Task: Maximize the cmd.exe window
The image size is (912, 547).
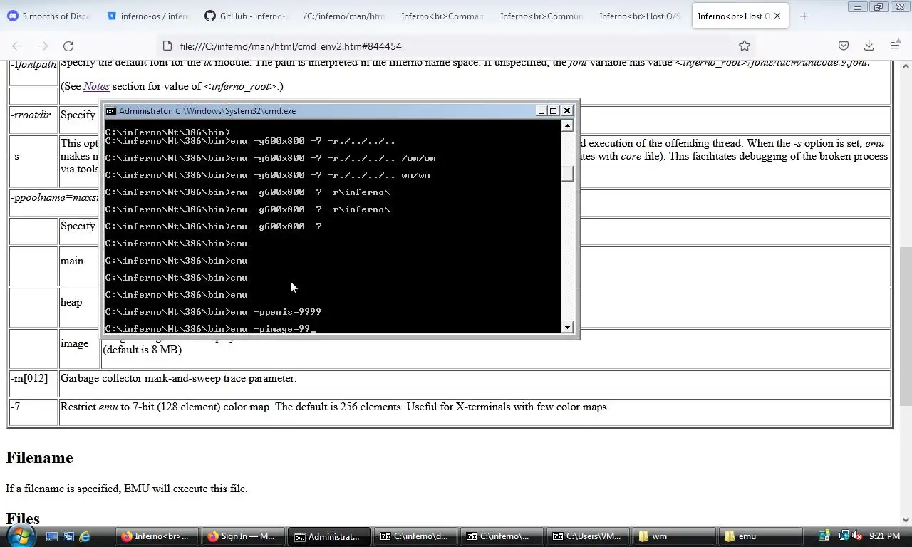Action: point(554,110)
